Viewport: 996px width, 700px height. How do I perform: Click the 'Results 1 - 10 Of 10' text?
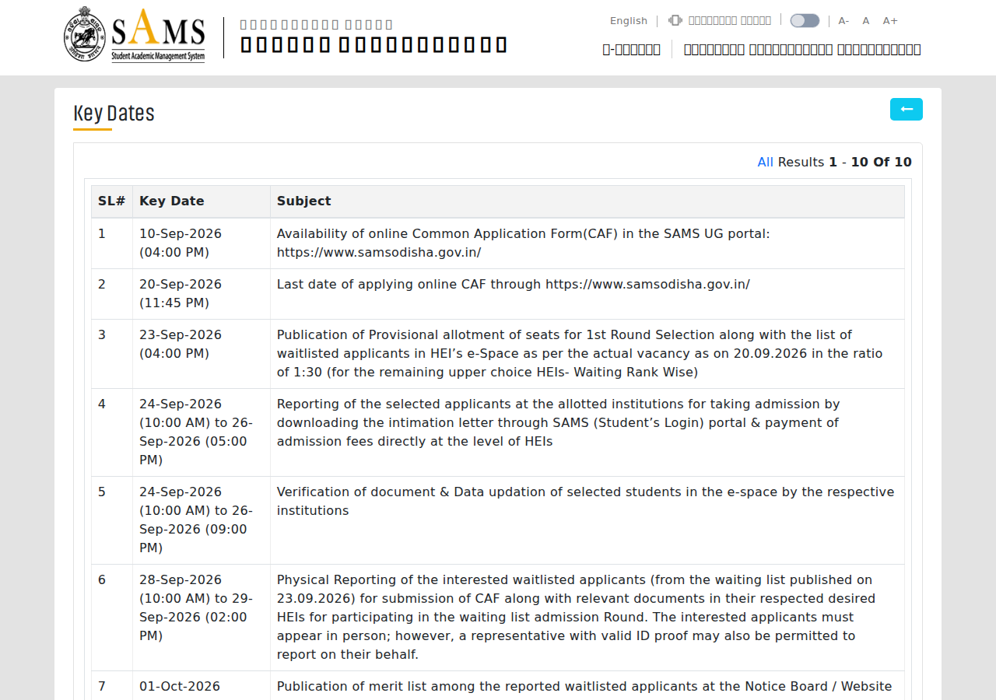(844, 162)
